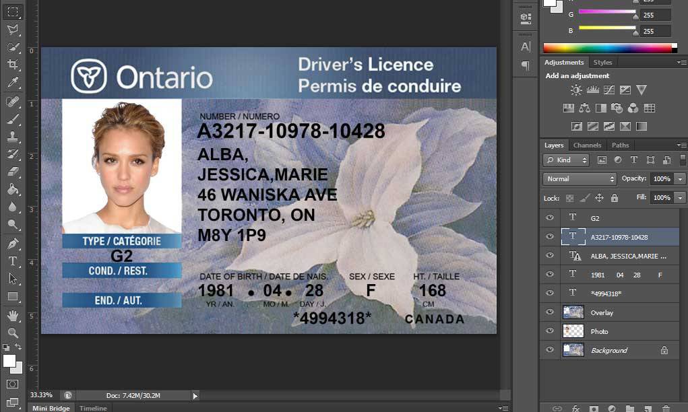Screen dimensions: 688x412
Task: Add a Levels adjustment
Action: 593,90
